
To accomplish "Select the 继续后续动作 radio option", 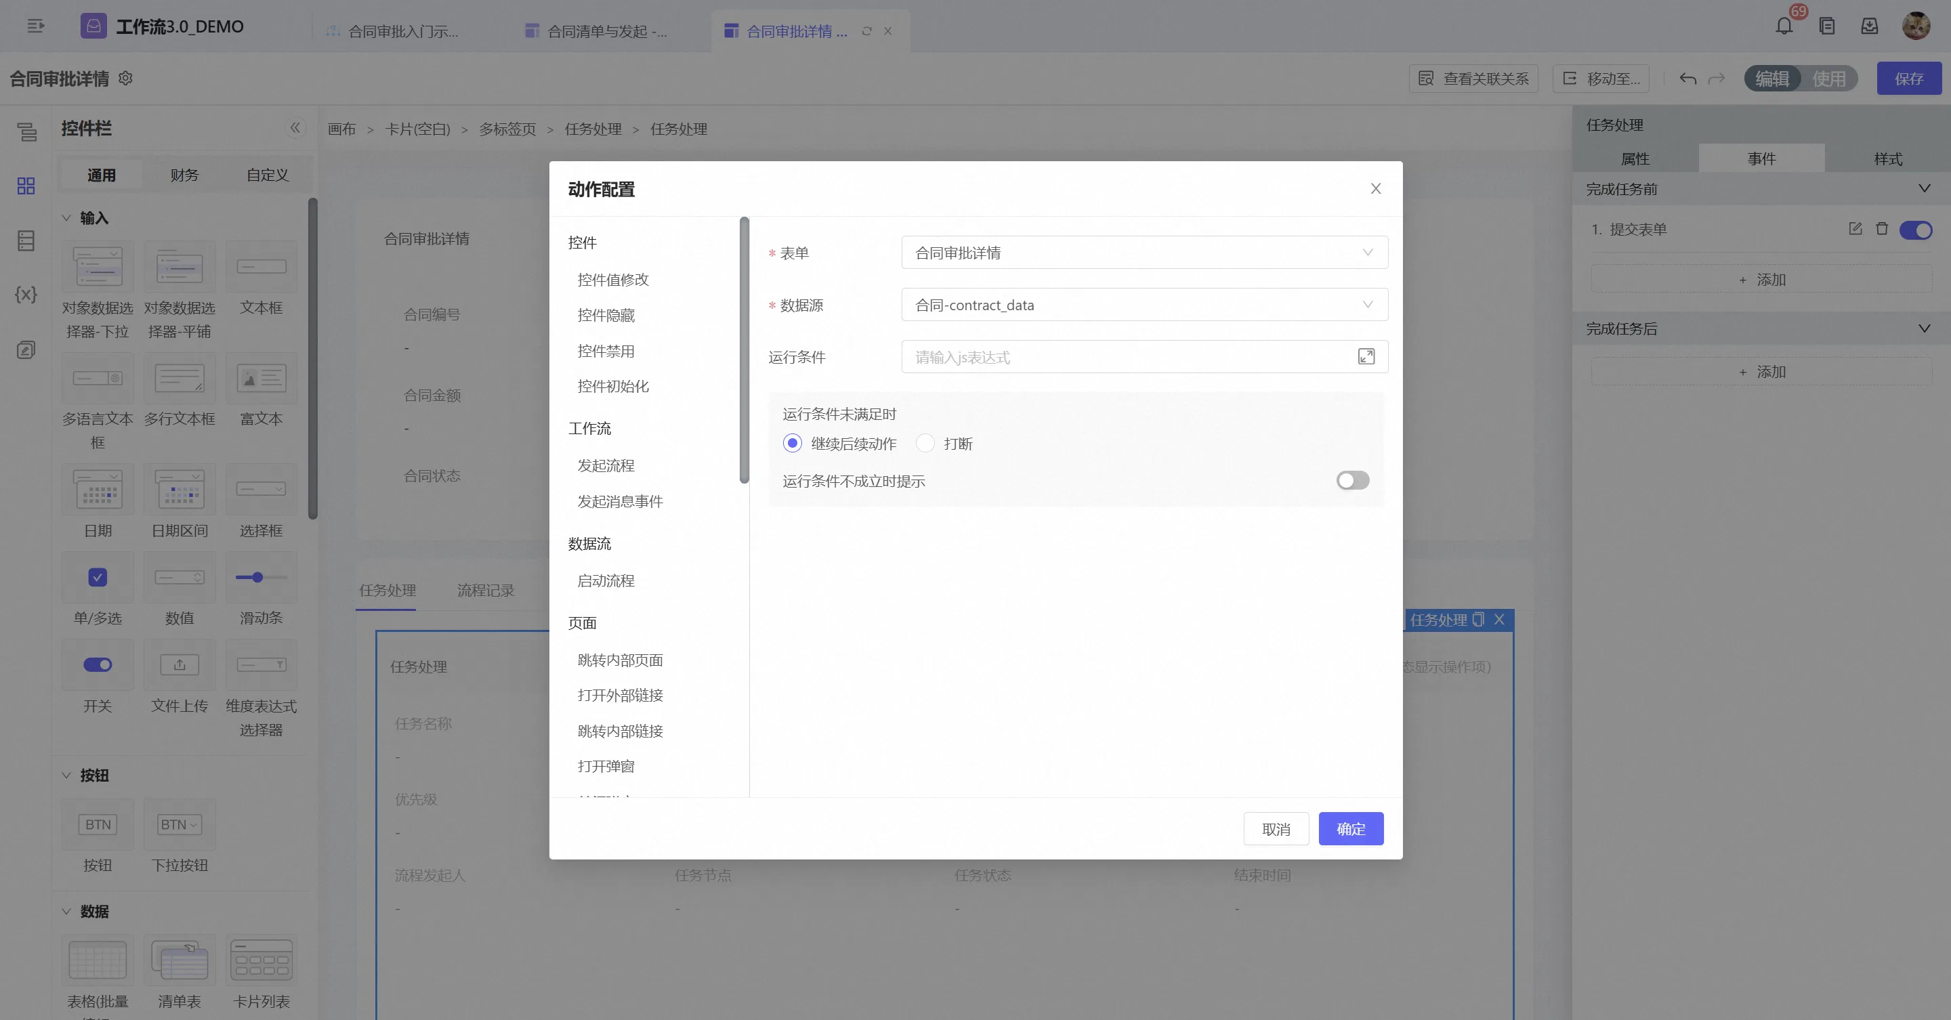I will 792,443.
